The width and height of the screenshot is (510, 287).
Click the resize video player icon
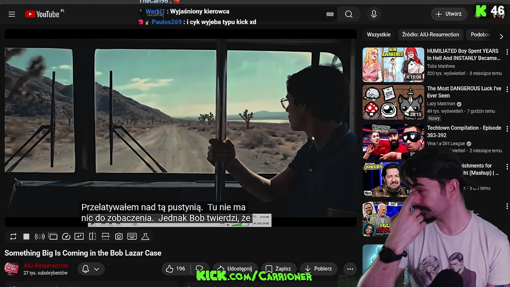coord(106,236)
